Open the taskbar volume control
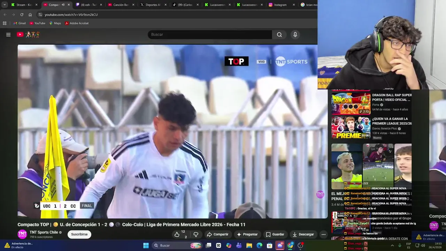Image resolution: width=446 pixels, height=251 pixels. (423, 245)
